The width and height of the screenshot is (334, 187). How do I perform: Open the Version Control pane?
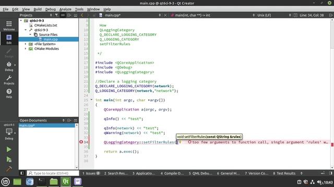coord(256,173)
